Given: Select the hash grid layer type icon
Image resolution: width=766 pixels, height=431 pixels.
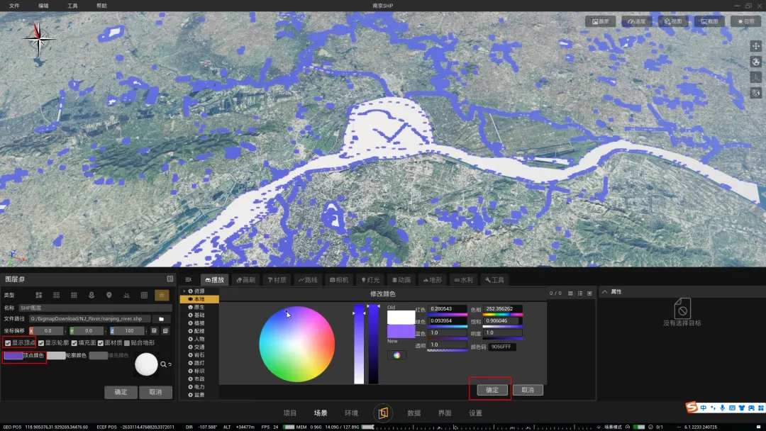Looking at the screenshot, I should click(x=74, y=296).
